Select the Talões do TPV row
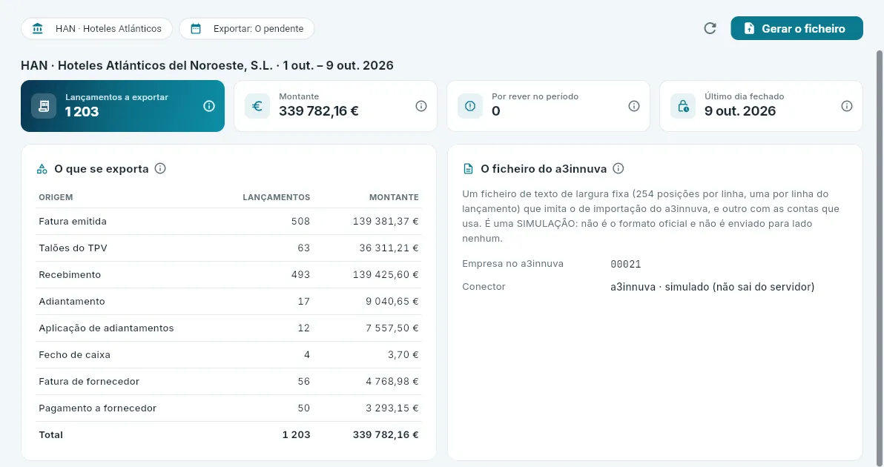Viewport: 884px width, 467px height. click(x=228, y=248)
